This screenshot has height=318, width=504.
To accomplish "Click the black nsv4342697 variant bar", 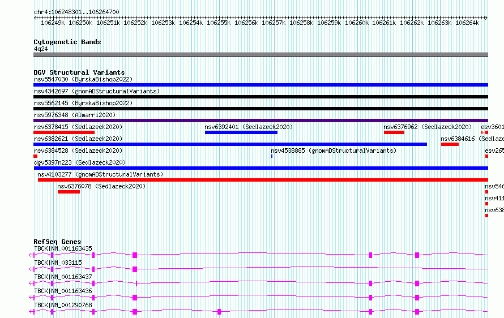I will 260,97.
